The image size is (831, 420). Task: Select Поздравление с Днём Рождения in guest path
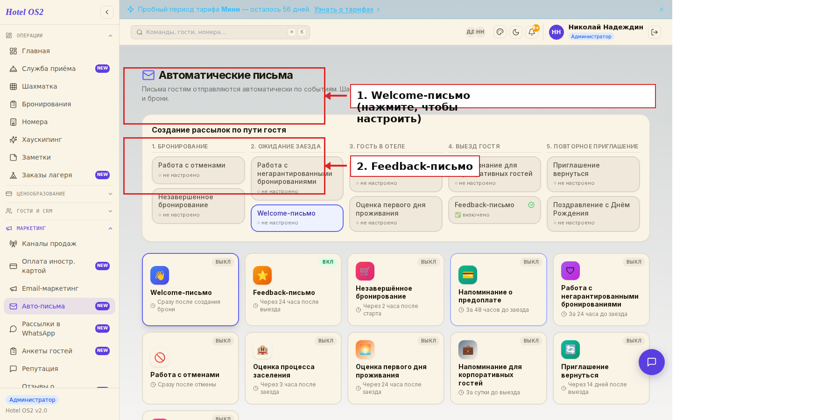tap(593, 214)
